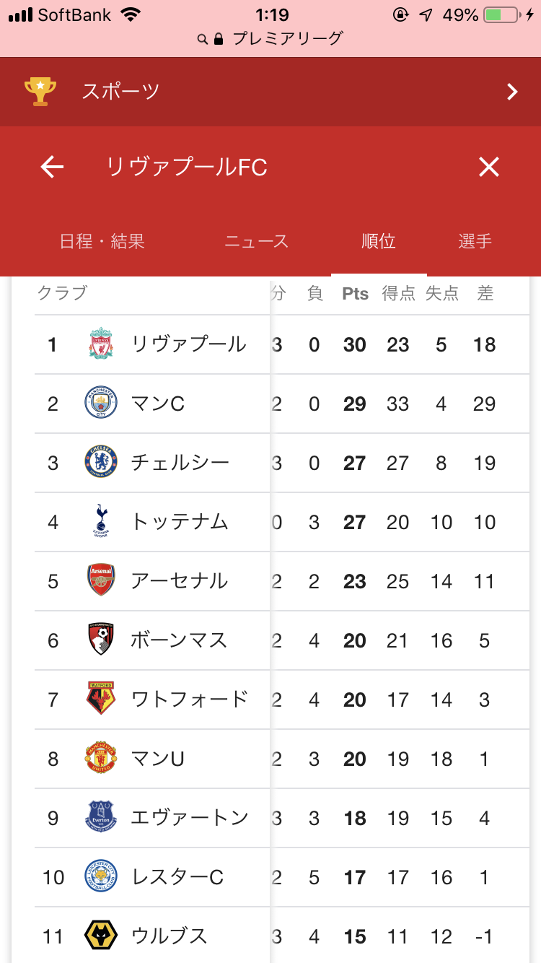The width and height of the screenshot is (541, 963).
Task: Go back with the left arrow
Action: (x=52, y=167)
